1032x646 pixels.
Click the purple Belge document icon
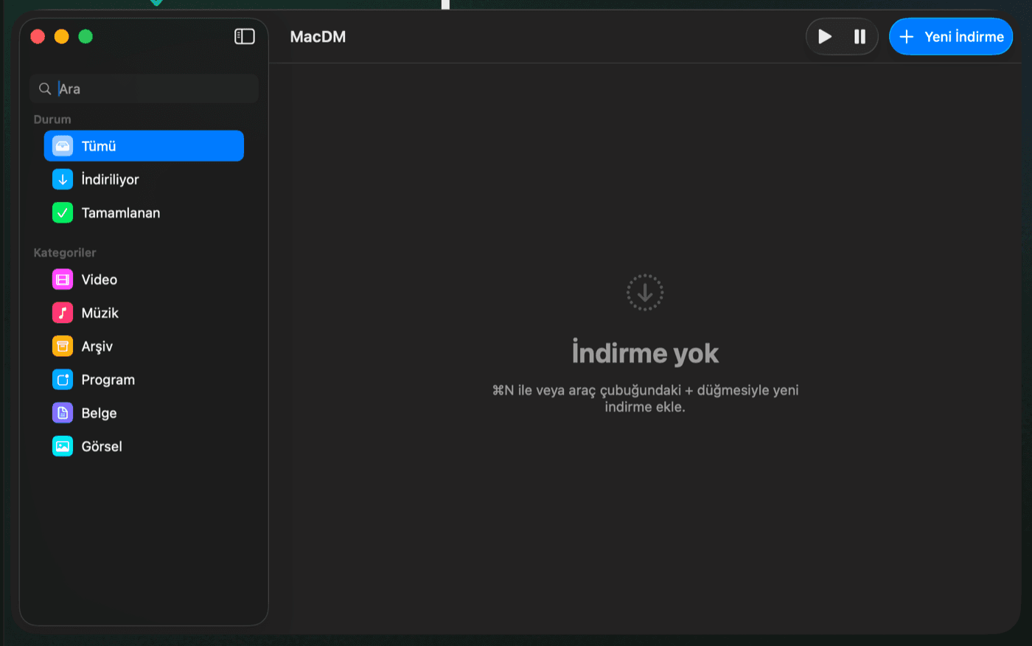pos(63,413)
